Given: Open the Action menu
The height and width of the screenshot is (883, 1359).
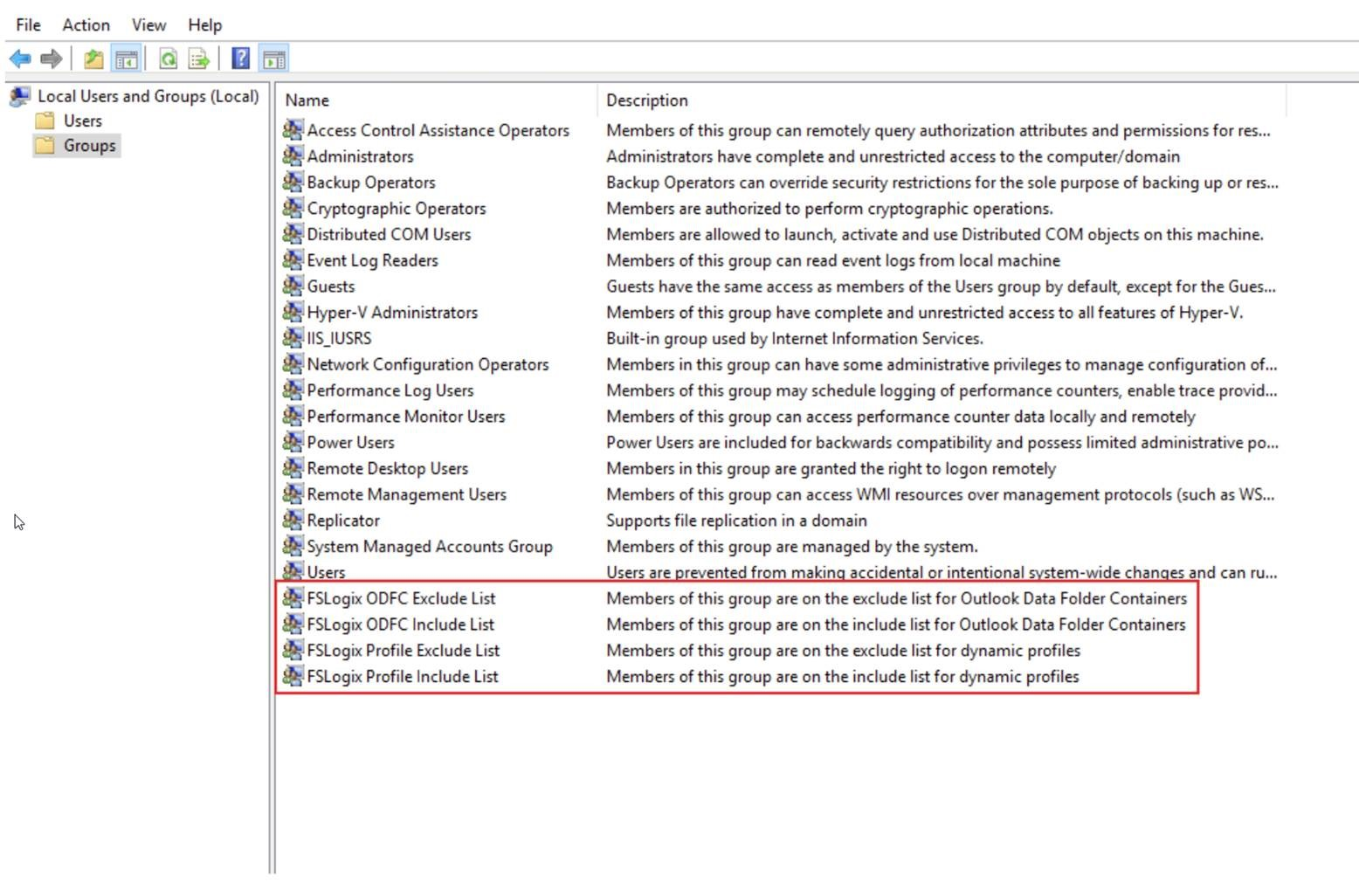Looking at the screenshot, I should tap(85, 24).
